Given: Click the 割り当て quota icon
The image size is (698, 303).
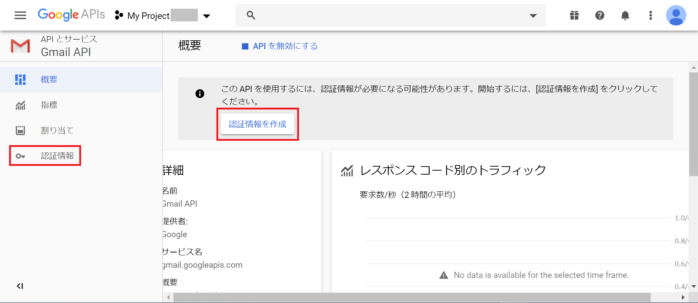Looking at the screenshot, I should pos(20,130).
